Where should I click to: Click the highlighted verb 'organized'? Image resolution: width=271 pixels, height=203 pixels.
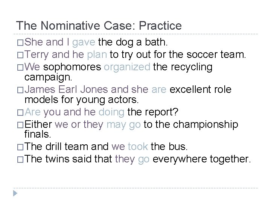click(127, 67)
